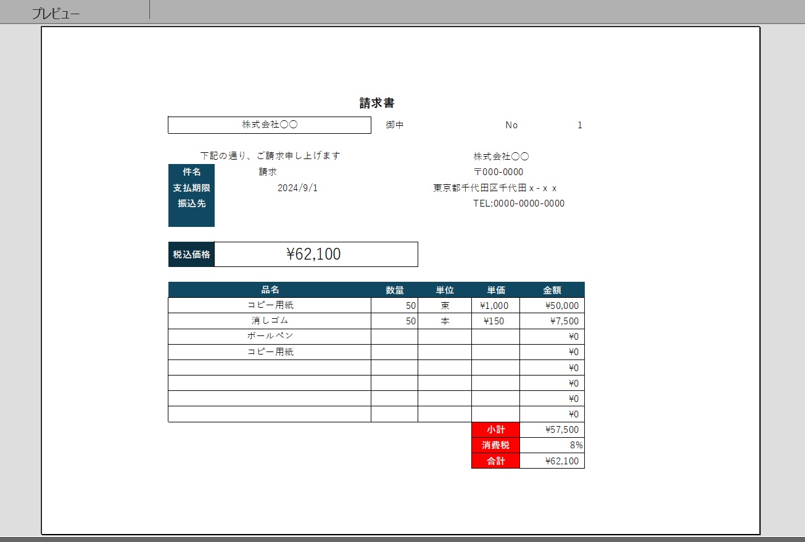The height and width of the screenshot is (542, 805).
Task: Click the 消しゴム item cell
Action: click(x=270, y=321)
